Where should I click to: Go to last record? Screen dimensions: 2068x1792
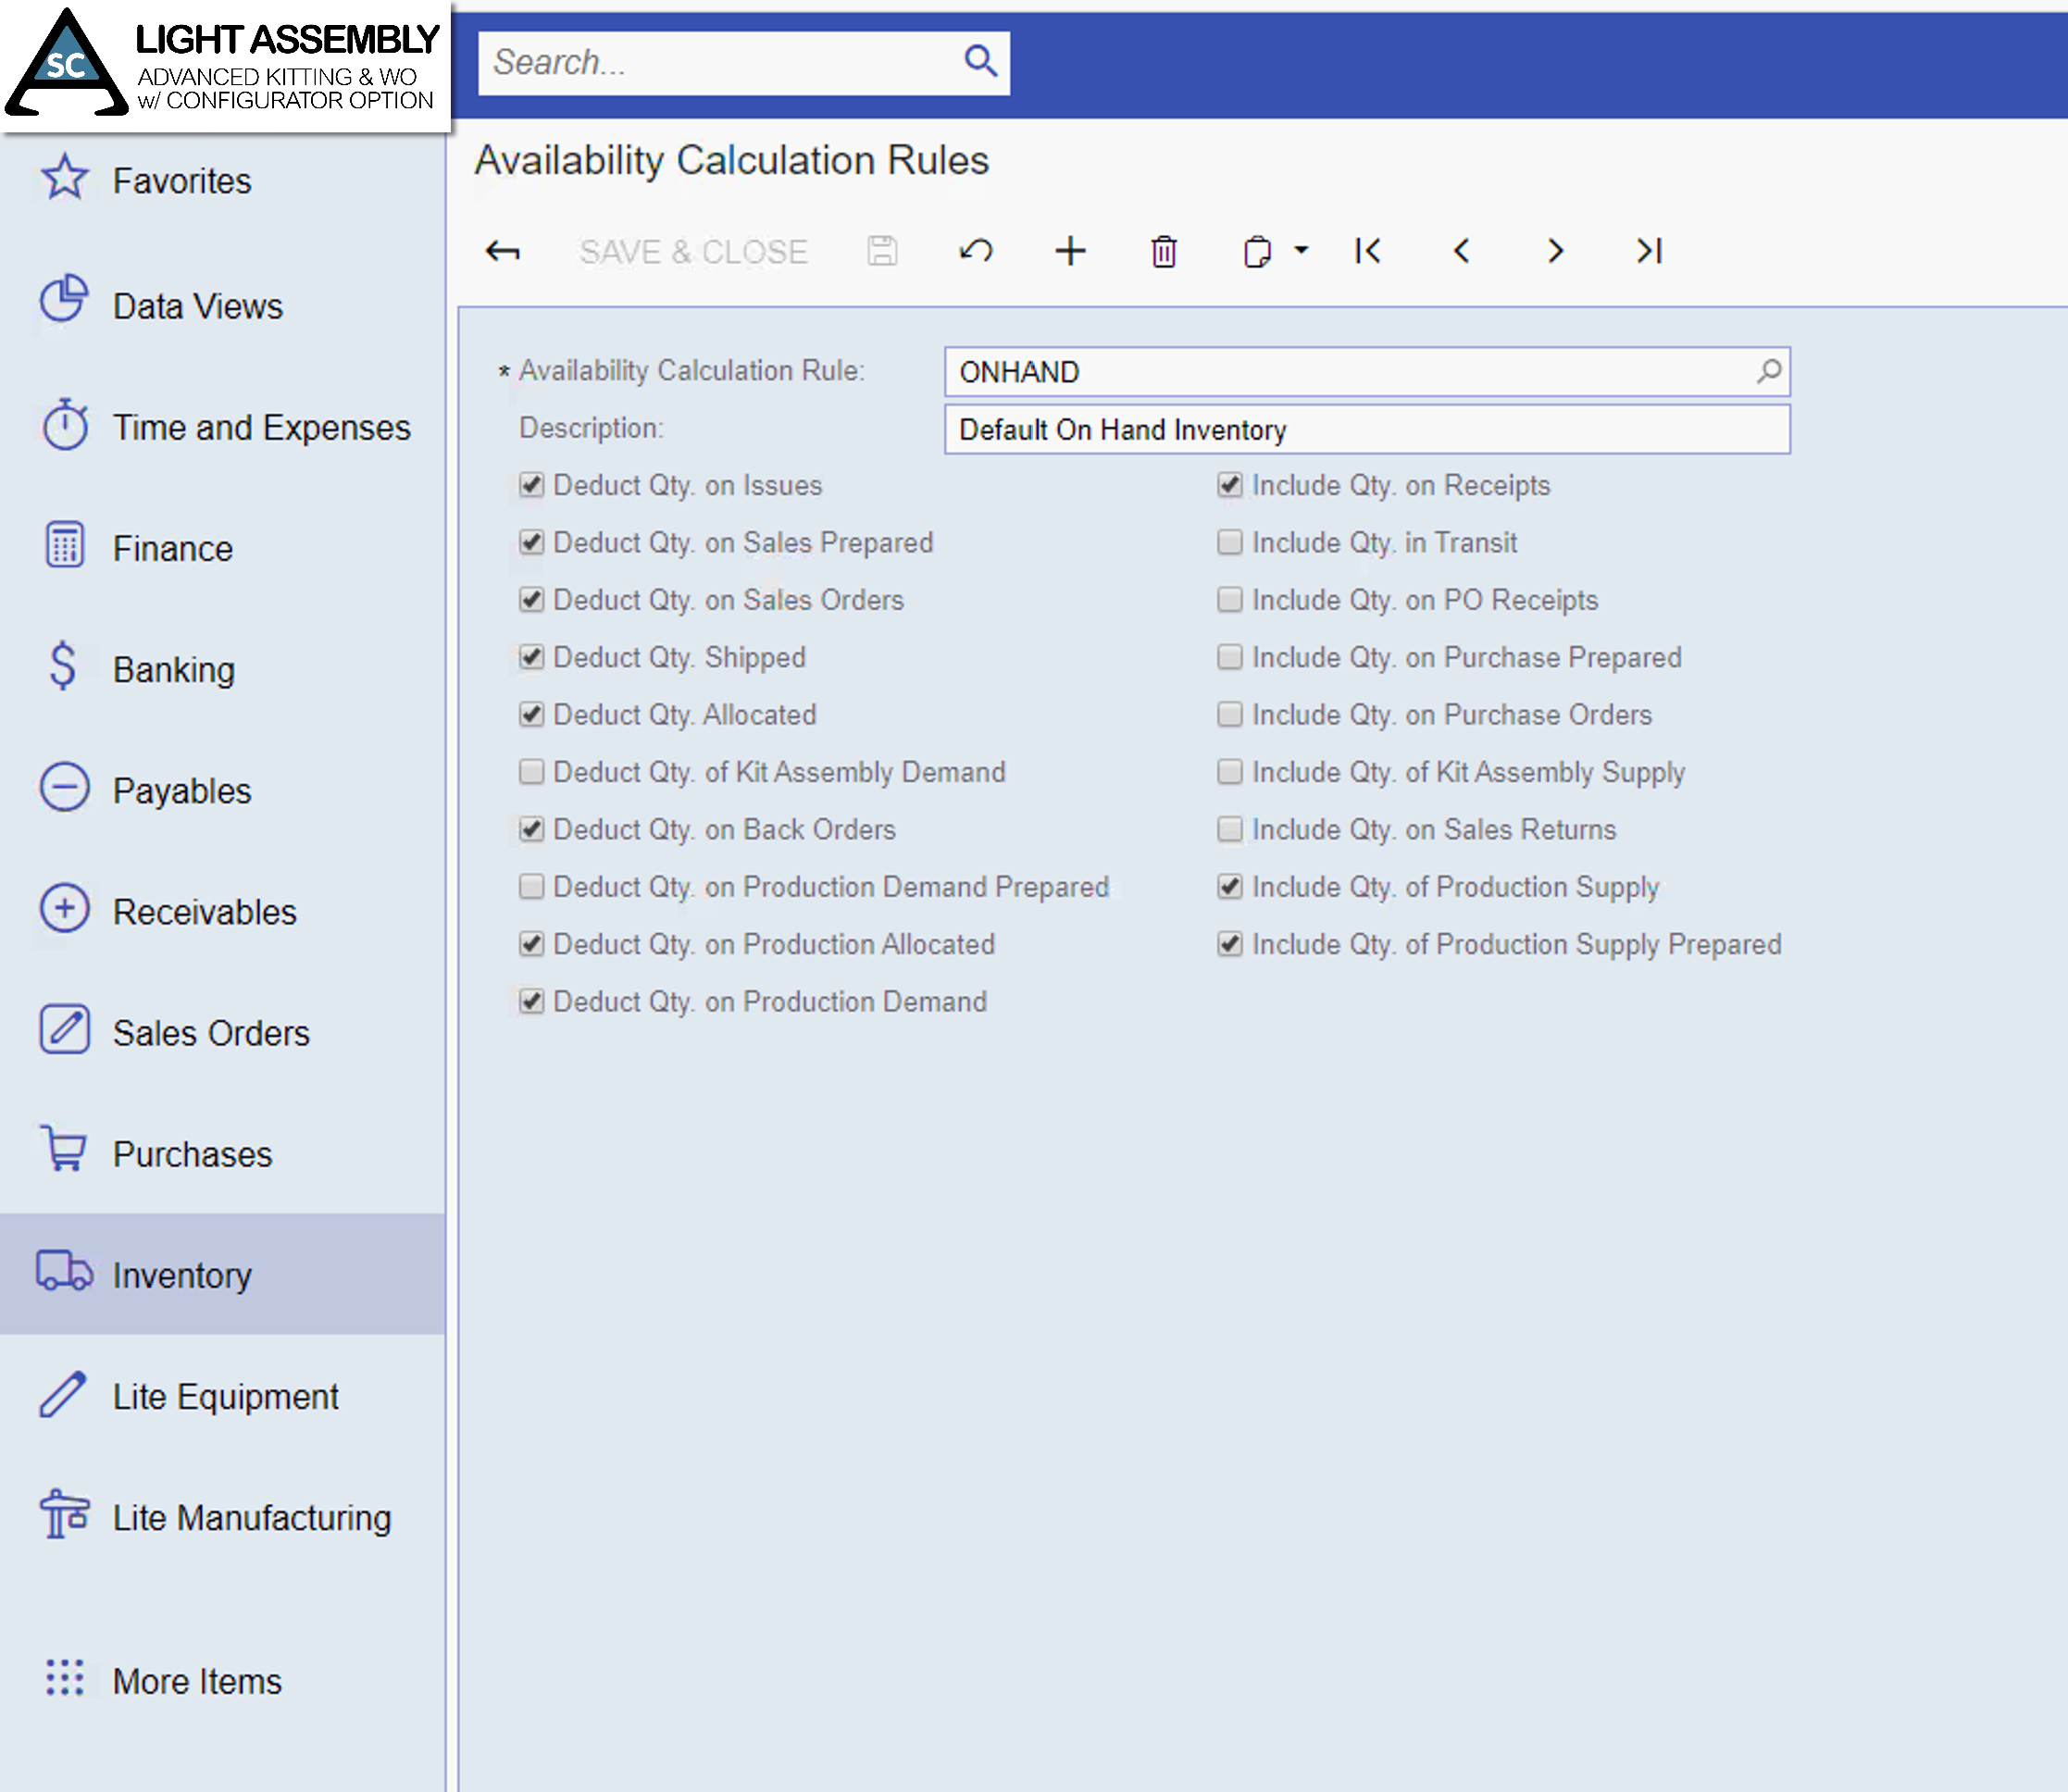click(1649, 251)
